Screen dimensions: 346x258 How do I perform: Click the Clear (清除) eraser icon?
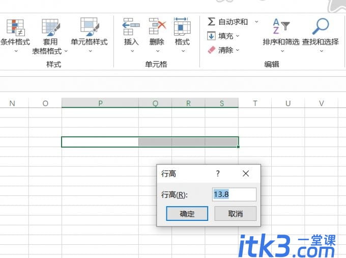211,50
